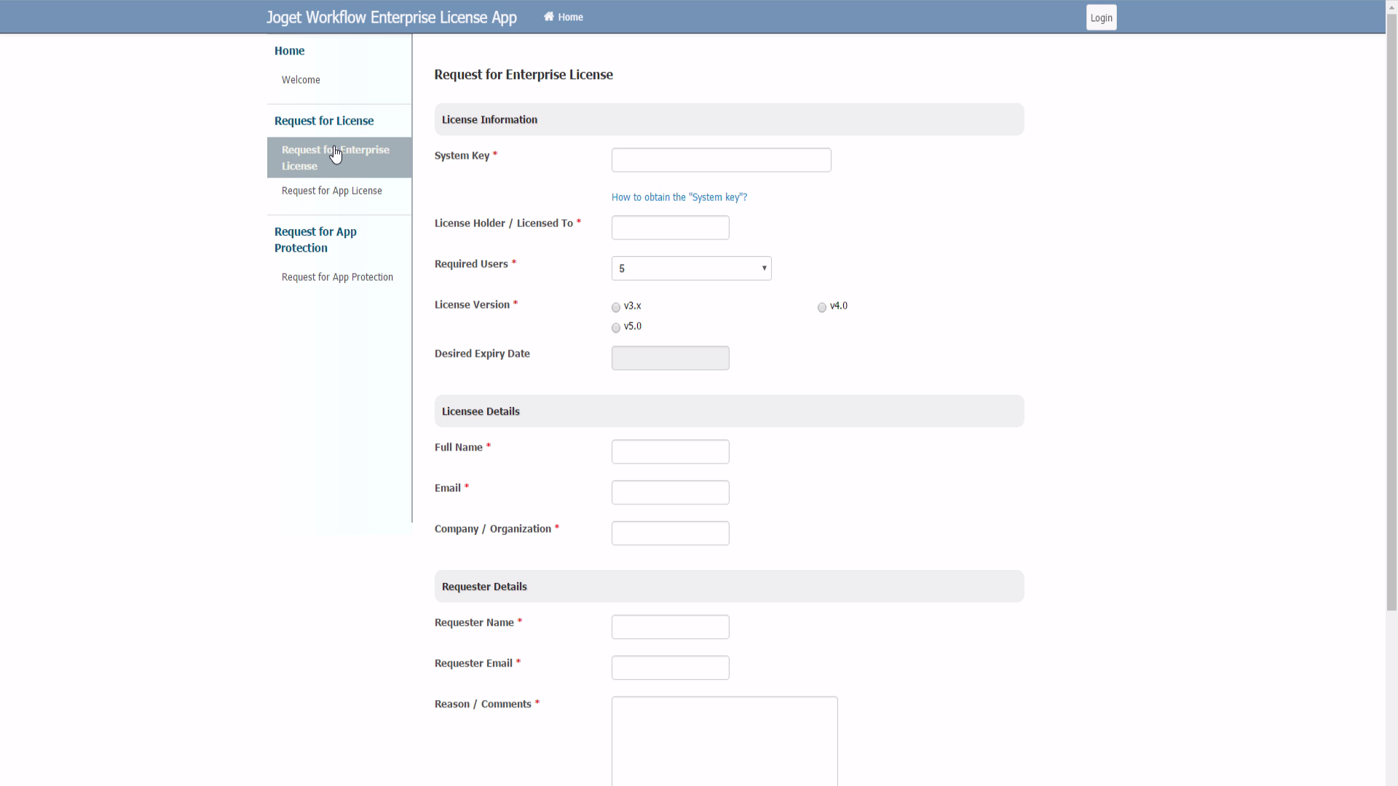Click the Company / Organization field

click(670, 533)
